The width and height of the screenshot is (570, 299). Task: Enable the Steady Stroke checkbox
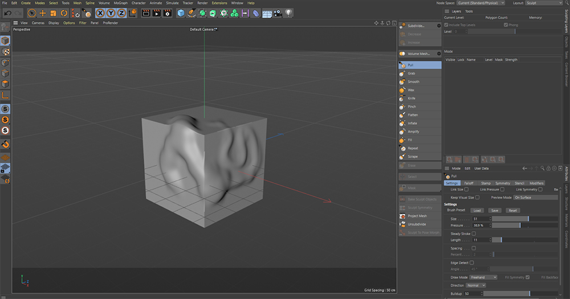tap(474, 234)
